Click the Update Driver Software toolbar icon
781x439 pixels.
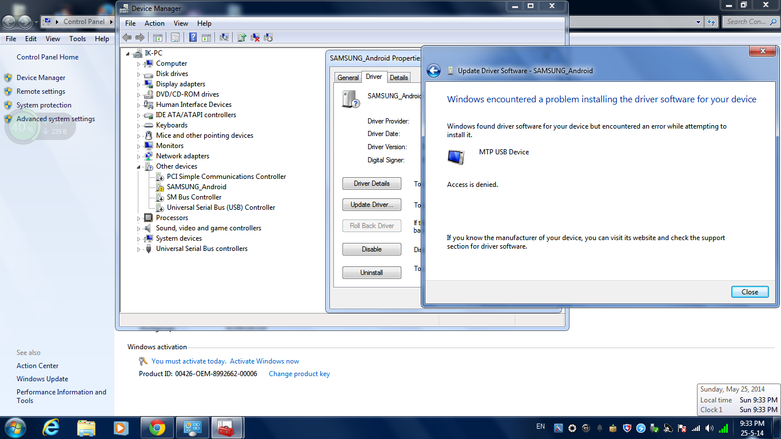coord(242,38)
